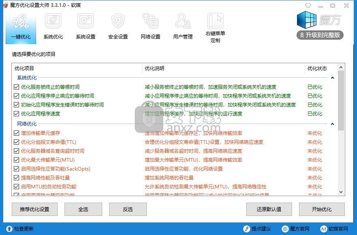Toggle 优化服务器域名查询超时时间 checkbox

click(16, 151)
